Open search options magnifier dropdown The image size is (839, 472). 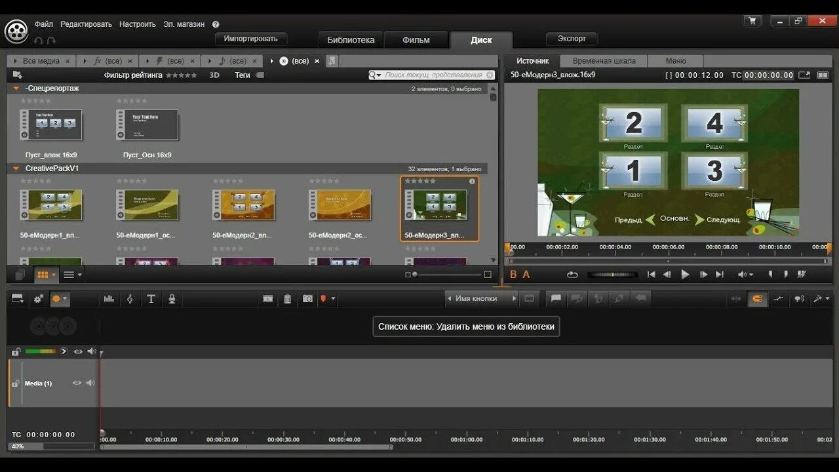pyautogui.click(x=375, y=75)
